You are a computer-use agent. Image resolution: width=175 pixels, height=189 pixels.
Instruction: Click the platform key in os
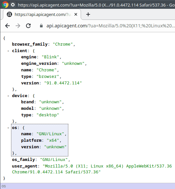point(31,140)
